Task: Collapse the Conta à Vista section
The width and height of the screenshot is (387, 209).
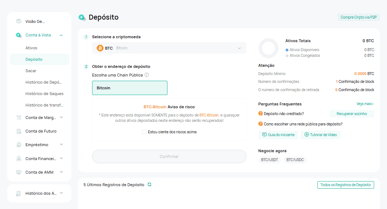Action: (x=61, y=35)
